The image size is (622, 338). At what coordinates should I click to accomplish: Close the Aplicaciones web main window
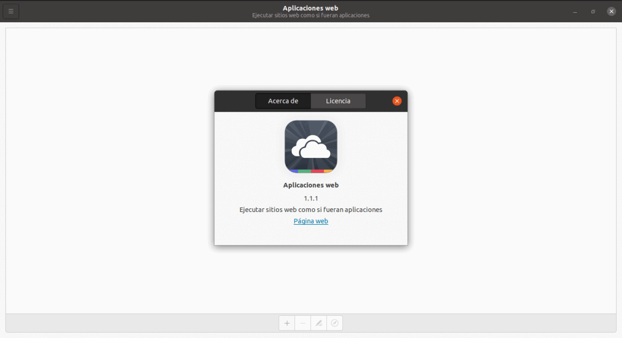[x=611, y=12]
